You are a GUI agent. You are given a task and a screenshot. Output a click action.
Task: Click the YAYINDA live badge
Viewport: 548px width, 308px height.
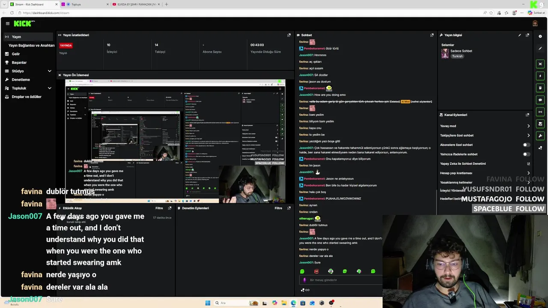pyautogui.click(x=66, y=45)
